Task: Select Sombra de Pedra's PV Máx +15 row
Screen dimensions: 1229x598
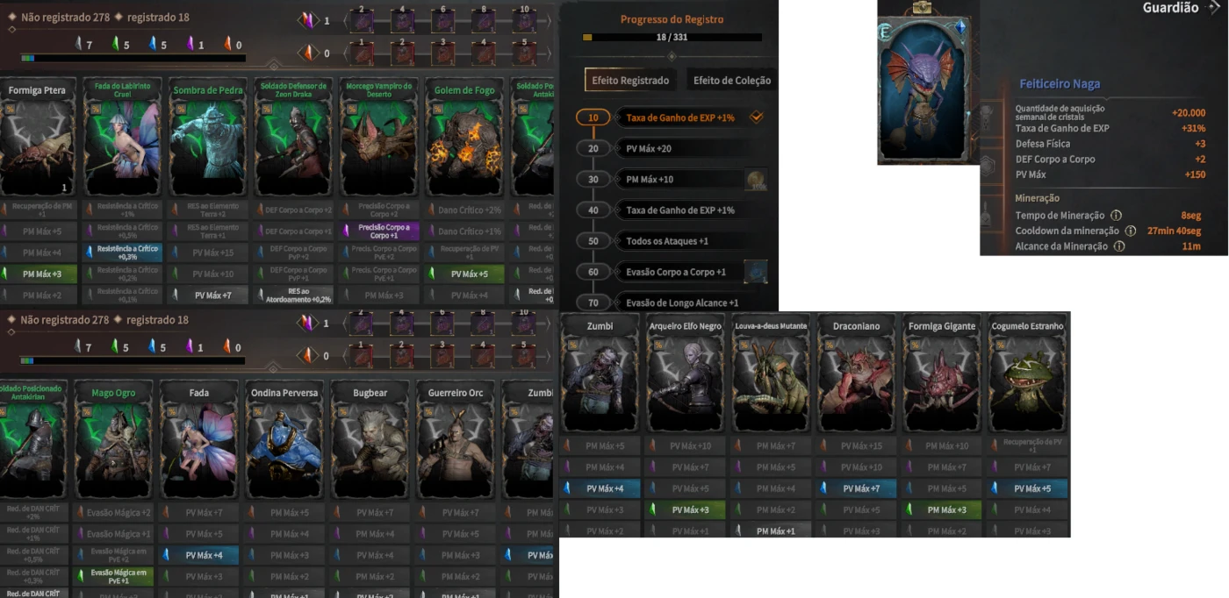Action: 208,253
